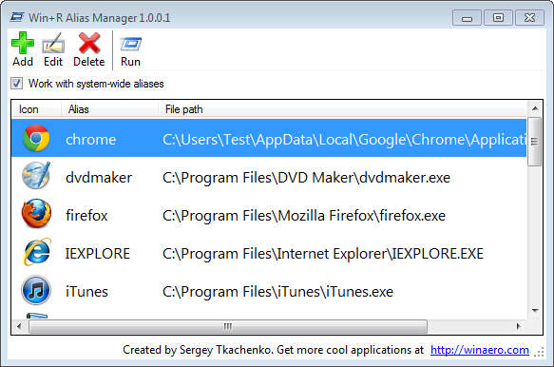Open the winaero.com link
The height and width of the screenshot is (367, 554).
click(x=480, y=350)
